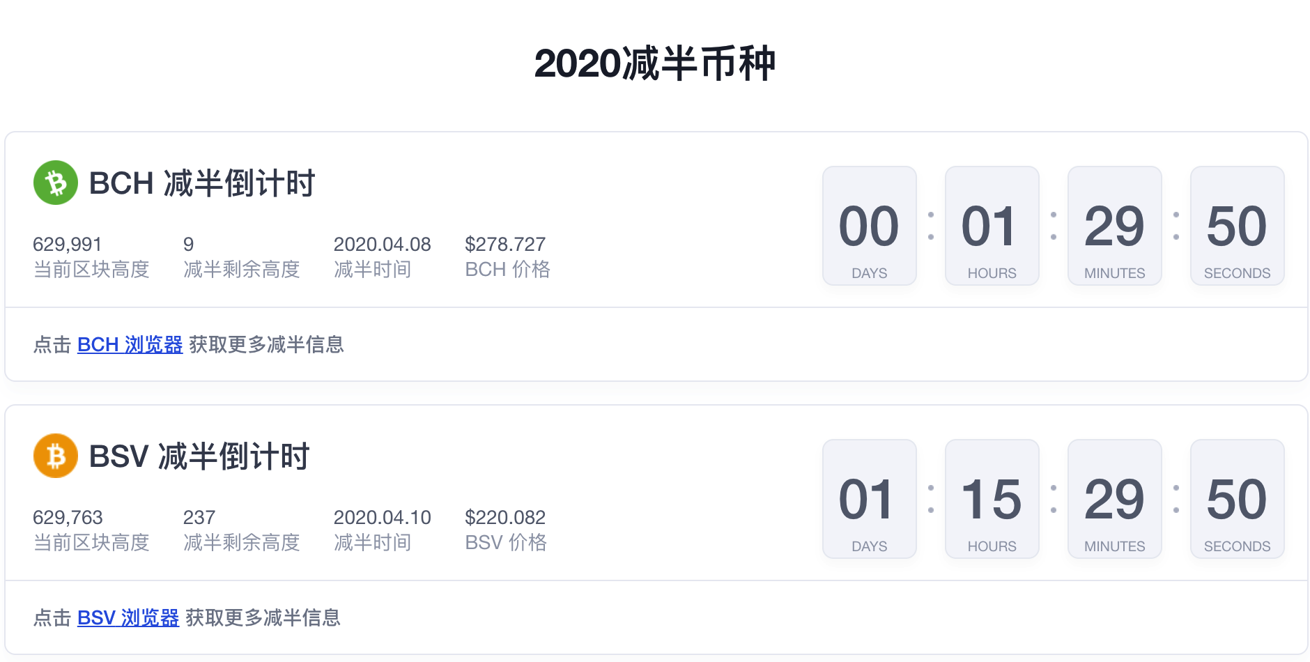Select the BCH countdown SECONDS box
Screen dimensions: 1310x662
click(1238, 226)
